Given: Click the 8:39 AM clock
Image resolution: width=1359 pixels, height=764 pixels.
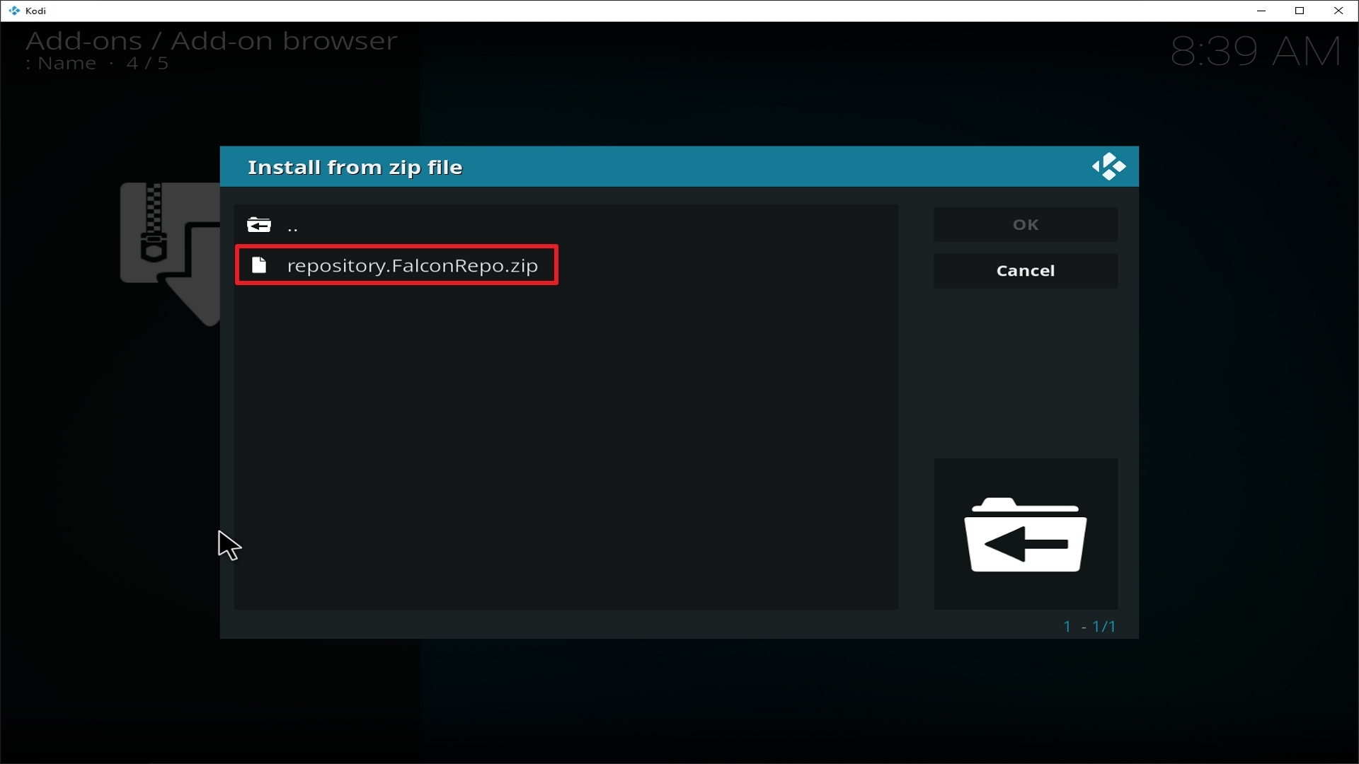Looking at the screenshot, I should [x=1256, y=52].
